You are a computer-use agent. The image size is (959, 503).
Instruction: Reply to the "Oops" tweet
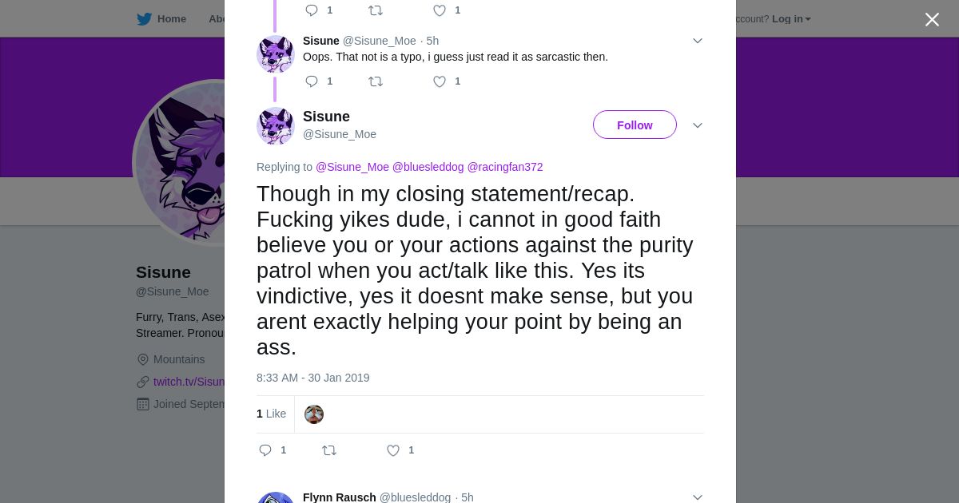click(312, 81)
